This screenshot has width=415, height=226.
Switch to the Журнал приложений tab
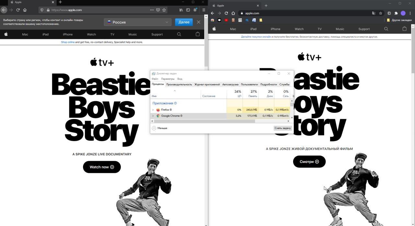click(207, 84)
